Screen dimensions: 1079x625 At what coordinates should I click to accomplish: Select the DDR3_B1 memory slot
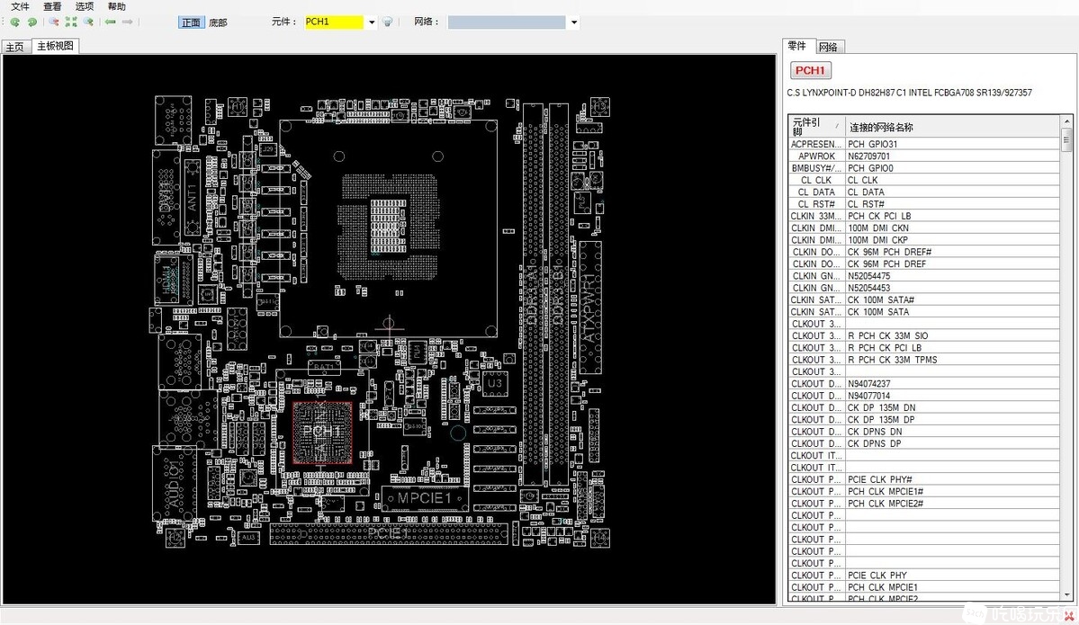point(558,294)
